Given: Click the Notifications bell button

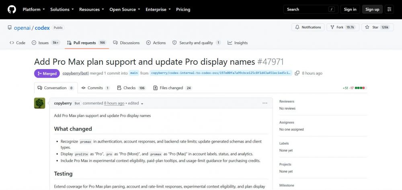Looking at the screenshot, I should point(308,27).
